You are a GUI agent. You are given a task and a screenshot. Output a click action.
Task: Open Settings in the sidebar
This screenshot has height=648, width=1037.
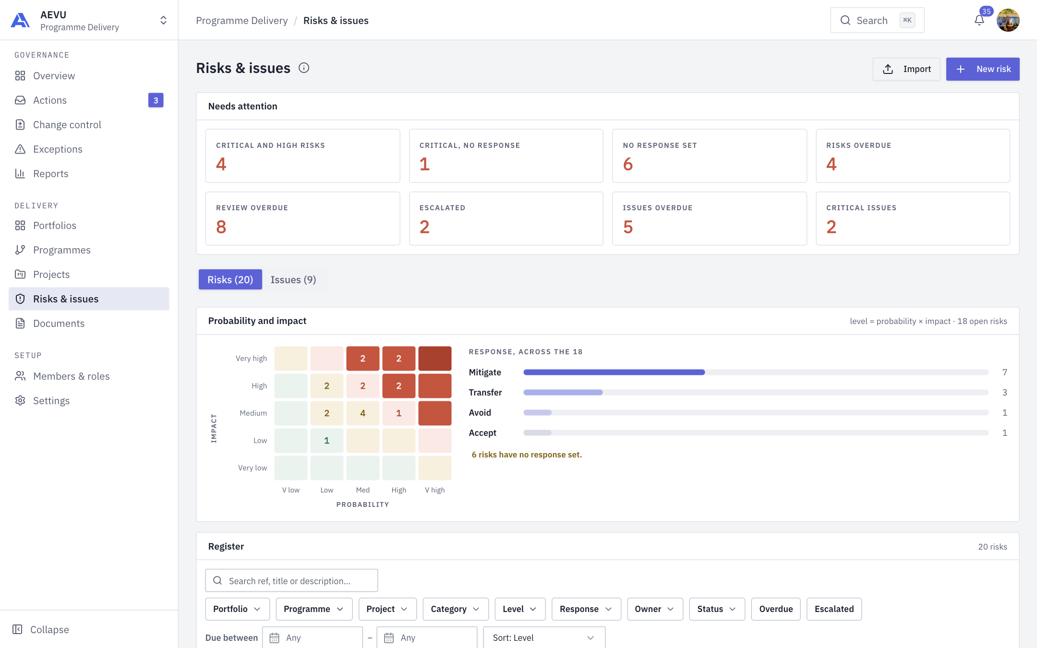[89, 401]
